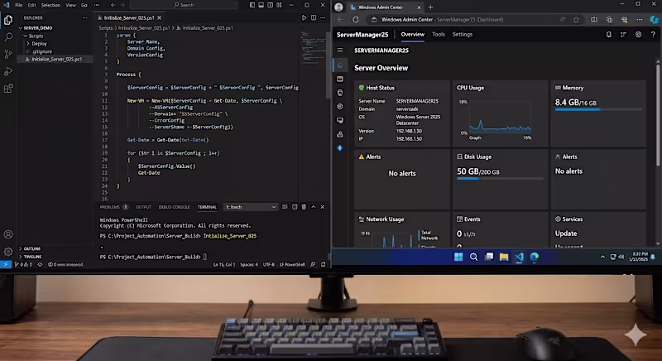Image resolution: width=662 pixels, height=361 pixels.
Task: Open the Admin Center settings gear icon
Action: pyautogui.click(x=638, y=35)
